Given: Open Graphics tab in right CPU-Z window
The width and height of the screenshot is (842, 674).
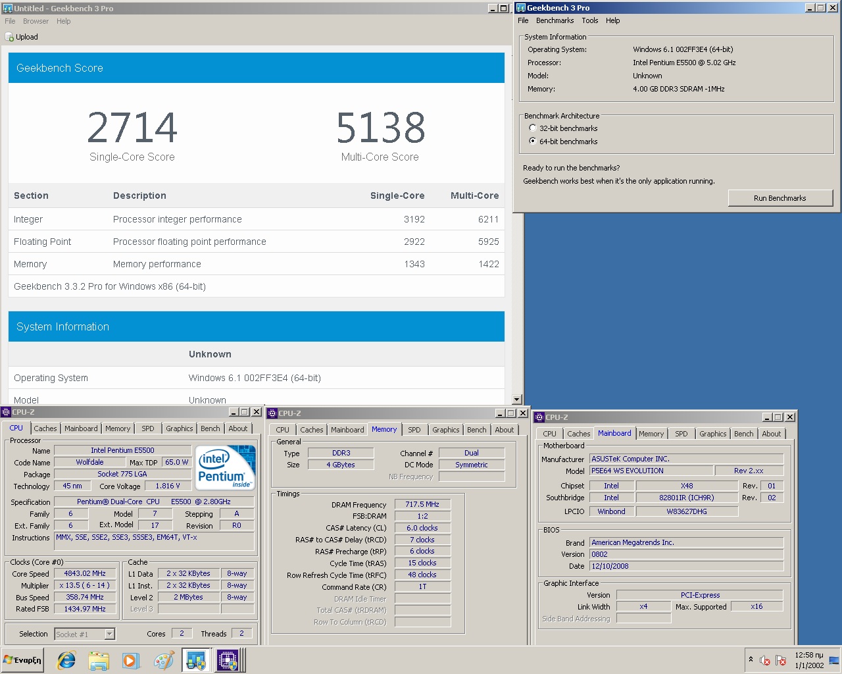Looking at the screenshot, I should click(713, 434).
